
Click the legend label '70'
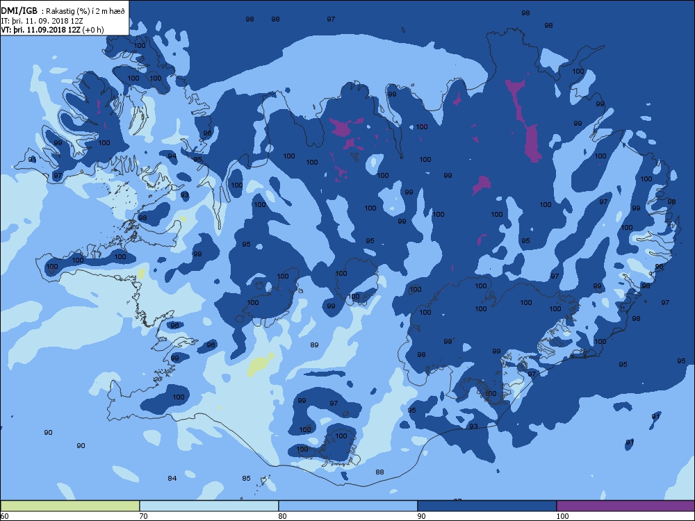[143, 516]
